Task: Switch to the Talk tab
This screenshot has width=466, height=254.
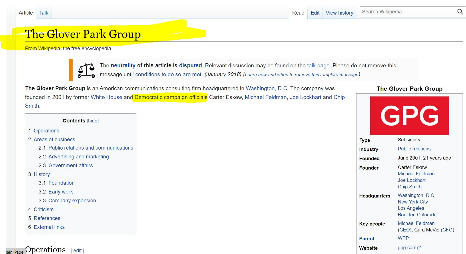Action: [x=44, y=13]
